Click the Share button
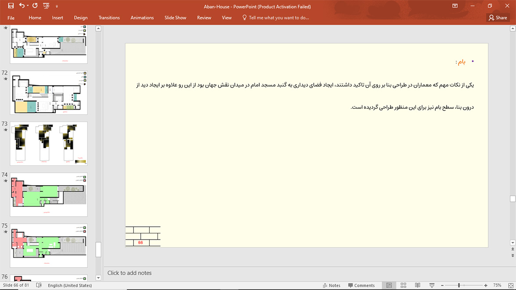The width and height of the screenshot is (516, 290). point(498,18)
